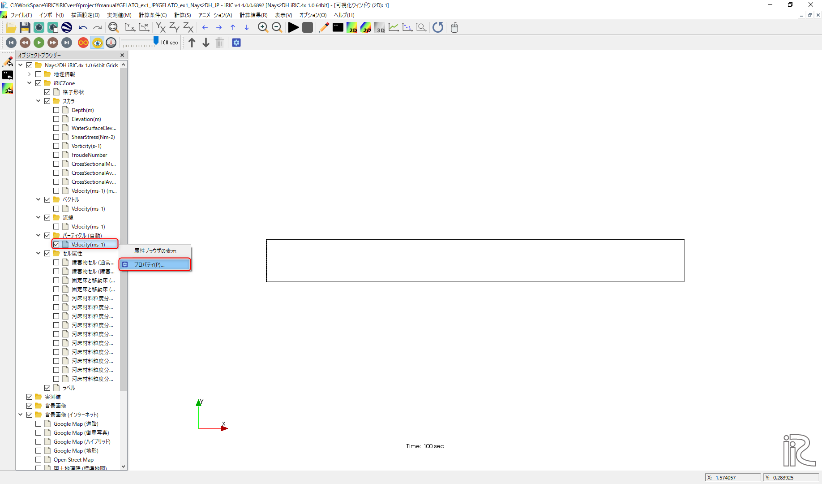Viewport: 822px width, 484px height.
Task: Select the FroudeNumber tree item
Action: tap(89, 155)
